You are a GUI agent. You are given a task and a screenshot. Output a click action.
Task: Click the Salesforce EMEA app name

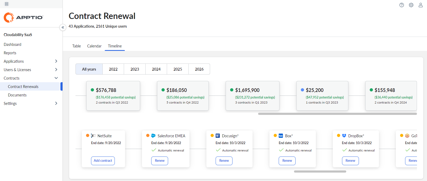tap(172, 136)
